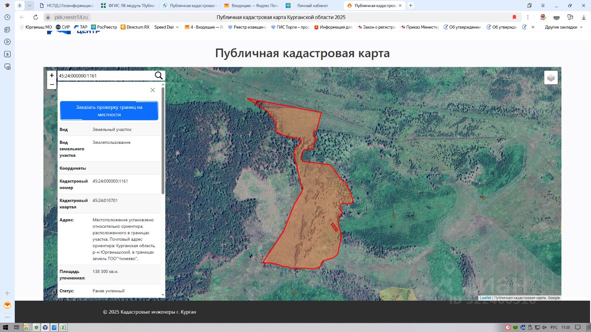Open the Приказ Министерства bookmark
591x332 pixels.
coord(419,27)
